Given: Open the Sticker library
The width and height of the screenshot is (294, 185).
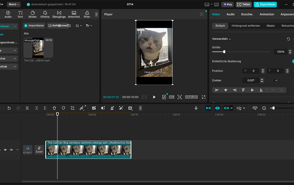Looking at the screenshot, I should [x=33, y=14].
